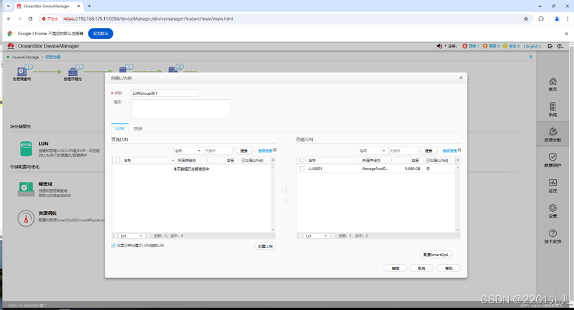574x310 pixels.
Task: Click the LUNGroup001 name input field
Action: (x=165, y=94)
